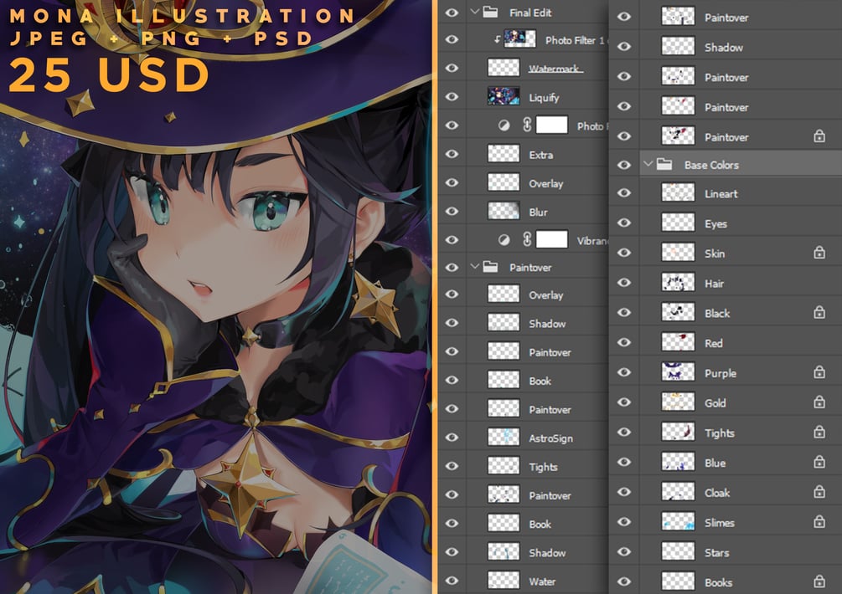This screenshot has width=842, height=594.
Task: Select the layer named Stars
Action: [x=716, y=553]
